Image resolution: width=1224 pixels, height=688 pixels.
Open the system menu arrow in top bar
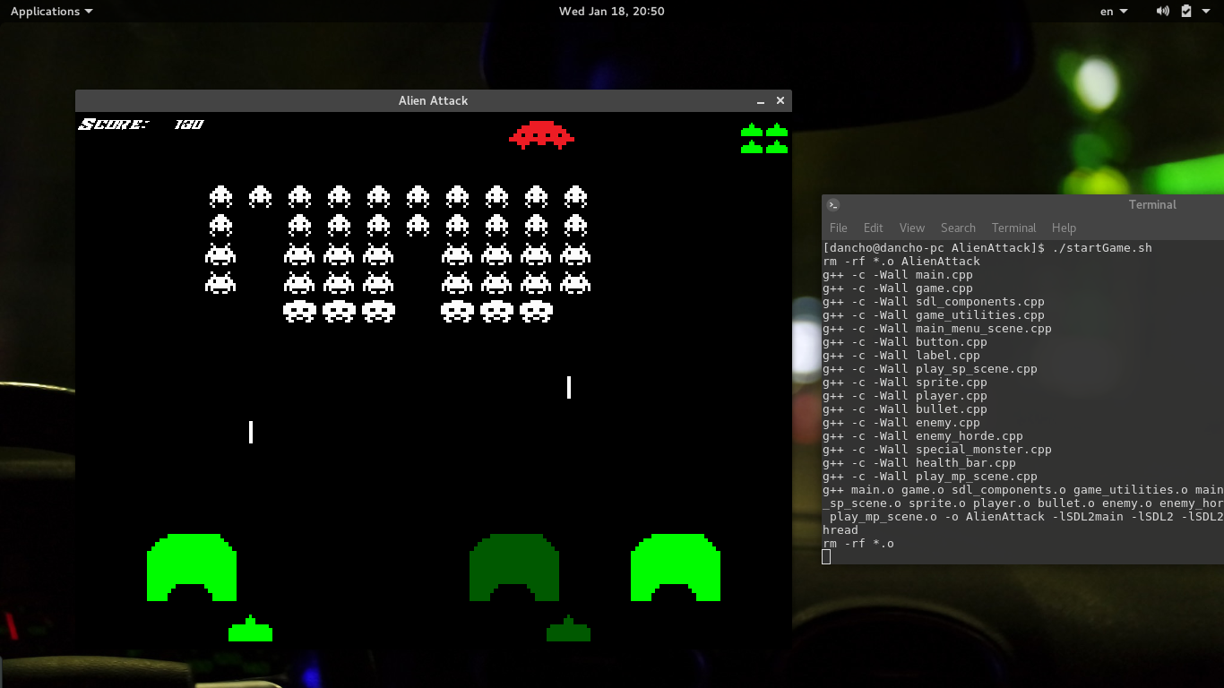[x=1206, y=11]
